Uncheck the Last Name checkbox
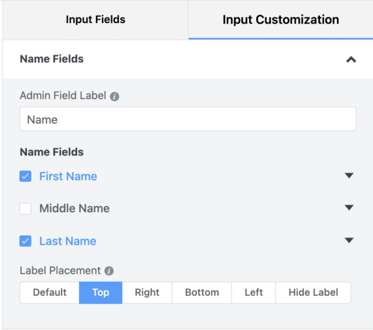Screen dimensions: 373x330 pos(25,241)
